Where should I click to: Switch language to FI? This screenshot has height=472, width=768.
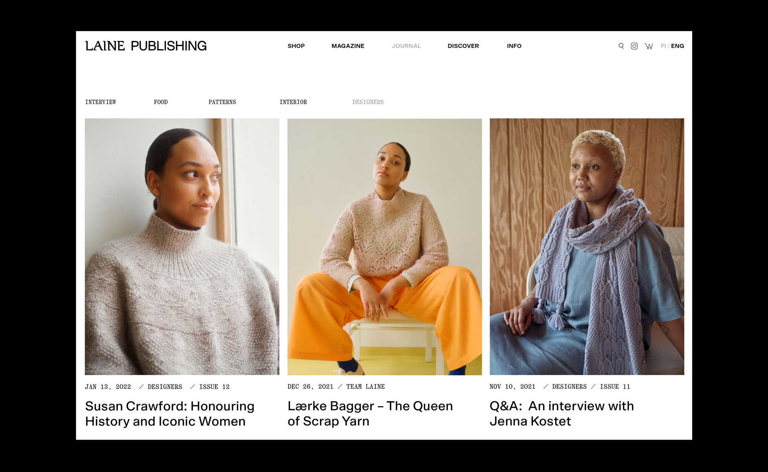coord(663,46)
